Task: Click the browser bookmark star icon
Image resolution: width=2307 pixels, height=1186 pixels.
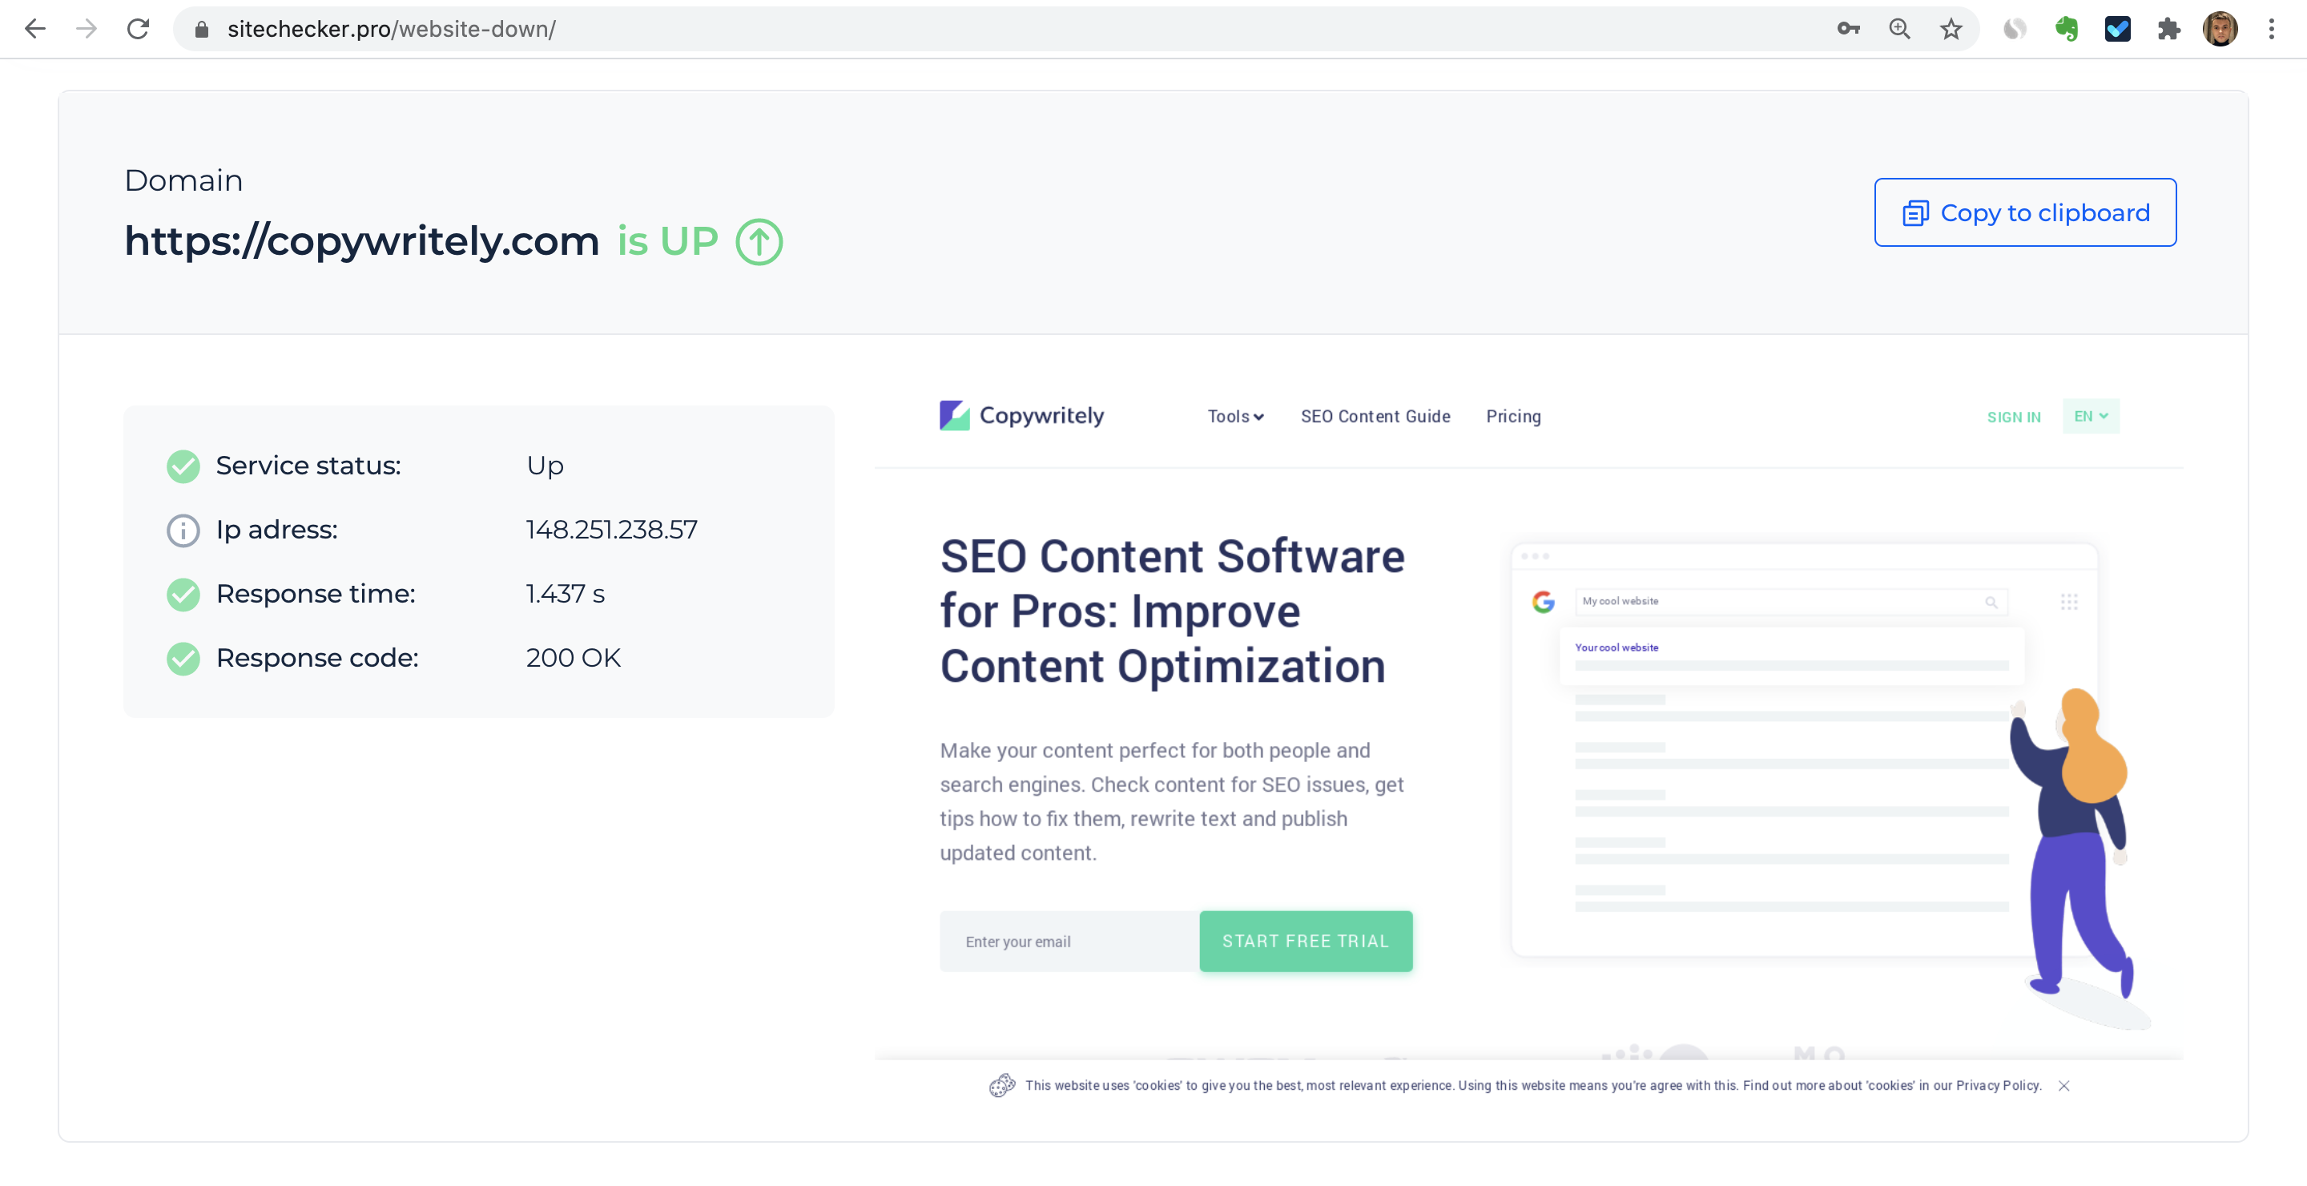Action: coord(1951,27)
